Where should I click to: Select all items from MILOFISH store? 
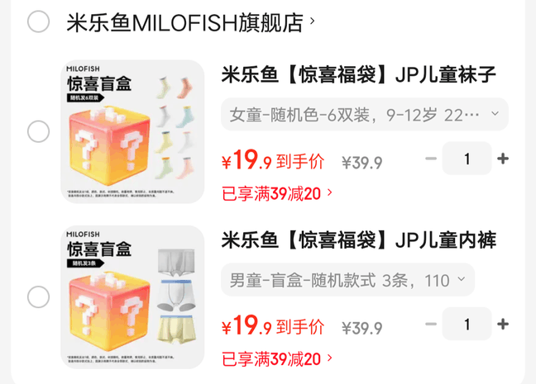tap(38, 21)
